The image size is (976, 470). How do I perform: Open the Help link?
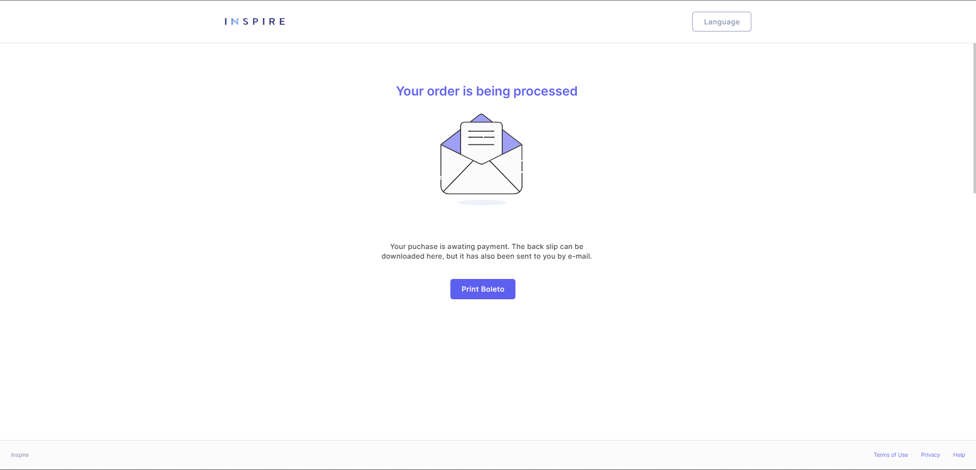click(959, 455)
